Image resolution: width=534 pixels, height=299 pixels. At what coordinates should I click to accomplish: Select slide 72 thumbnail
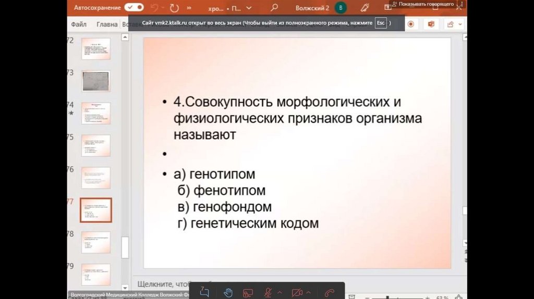tap(96, 48)
